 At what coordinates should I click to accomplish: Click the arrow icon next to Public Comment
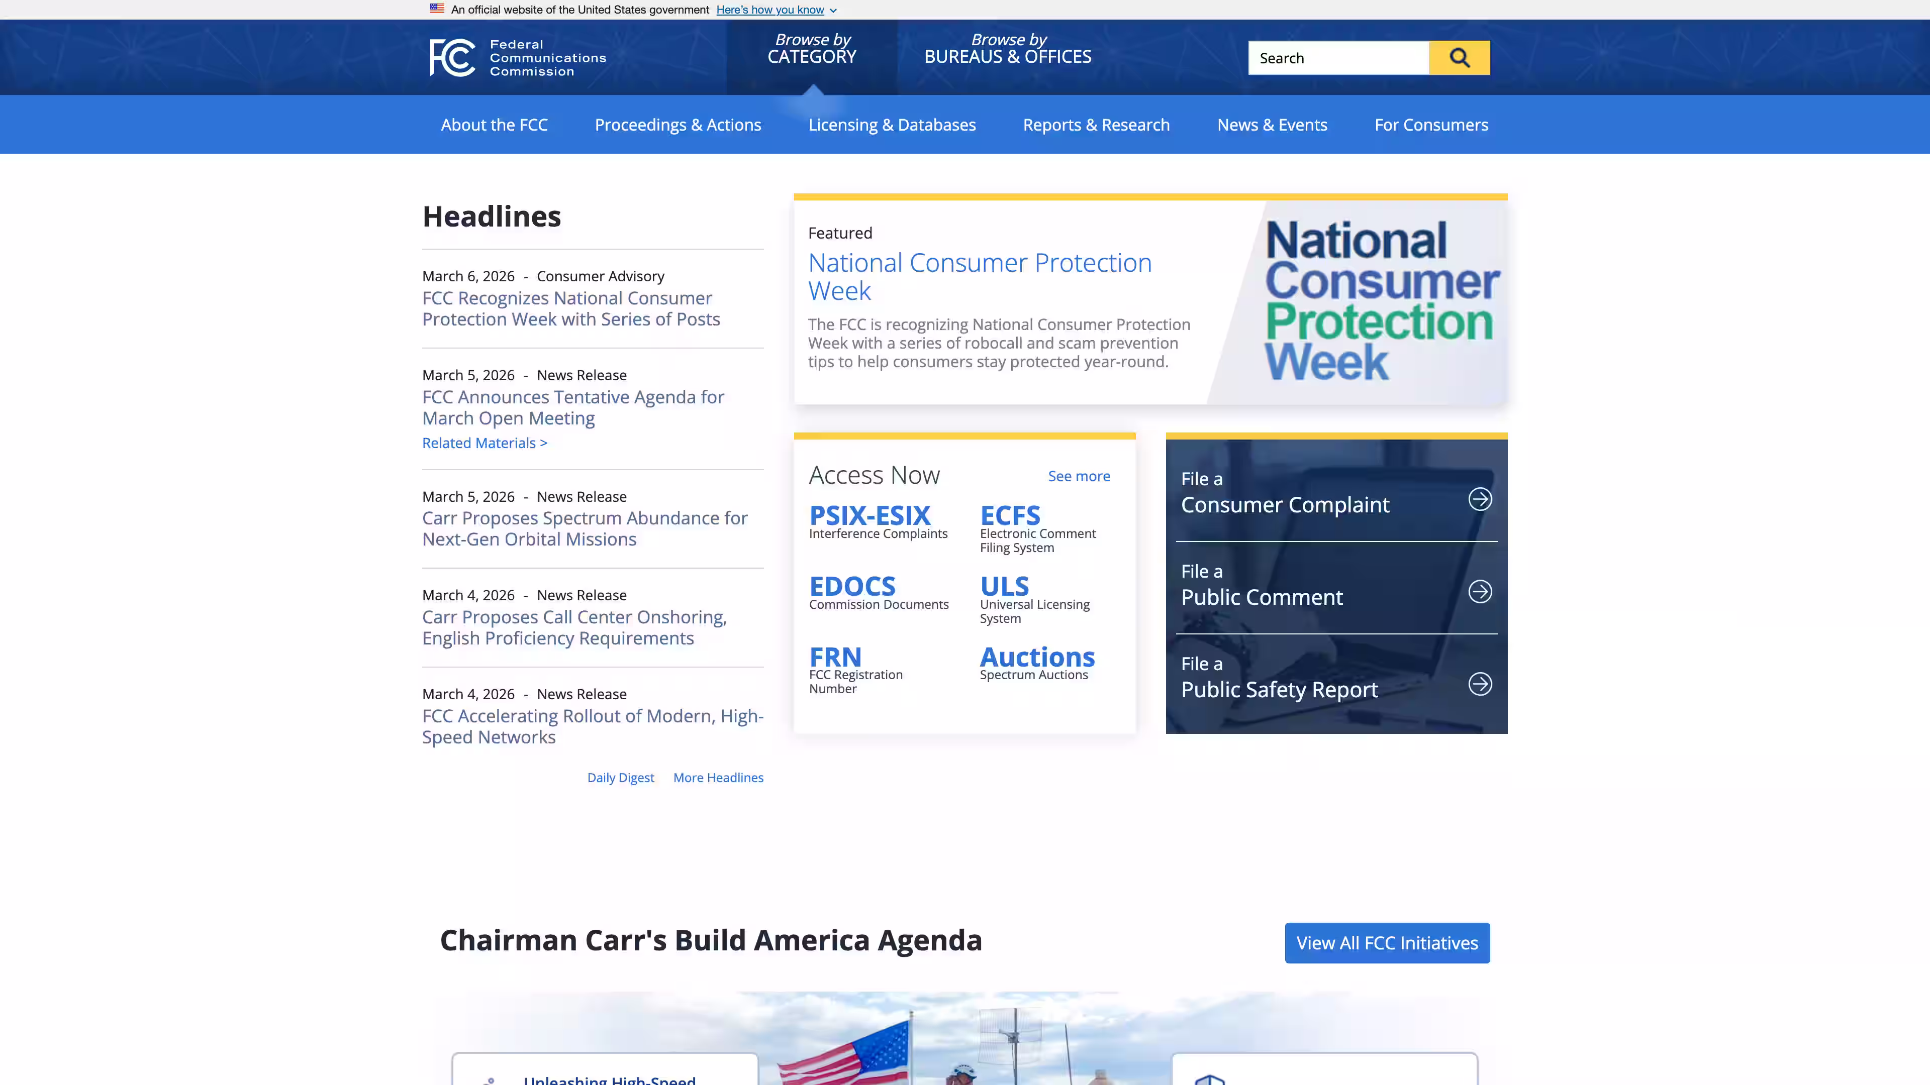pos(1480,592)
